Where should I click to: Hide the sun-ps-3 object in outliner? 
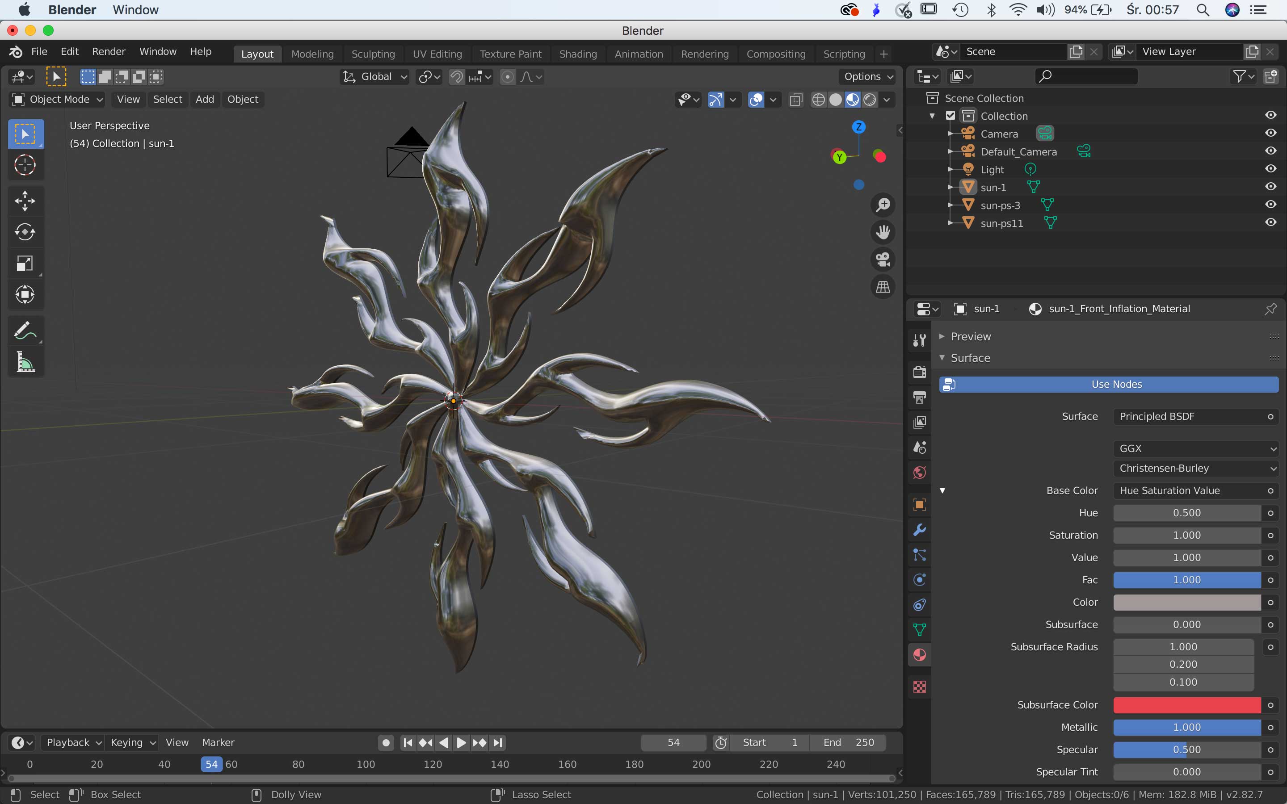[x=1270, y=205]
